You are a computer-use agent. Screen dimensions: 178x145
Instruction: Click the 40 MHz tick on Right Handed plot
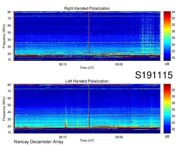[9, 40]
